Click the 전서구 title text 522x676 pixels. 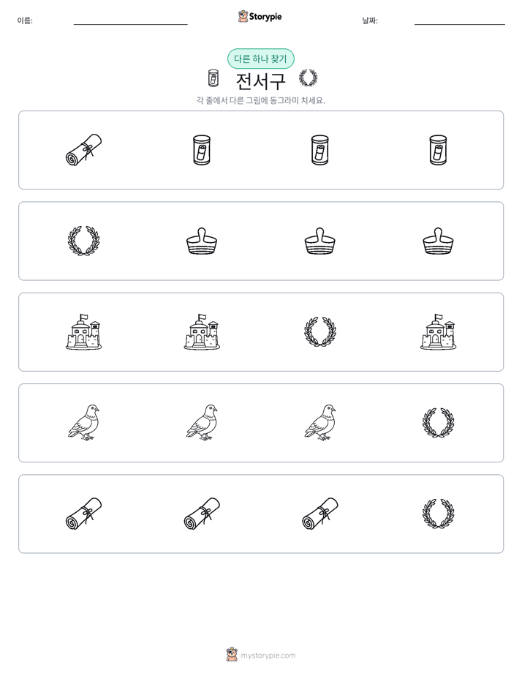tap(260, 80)
